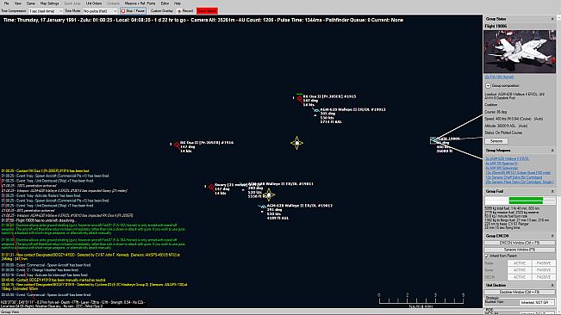Open the File menu

[6, 3]
